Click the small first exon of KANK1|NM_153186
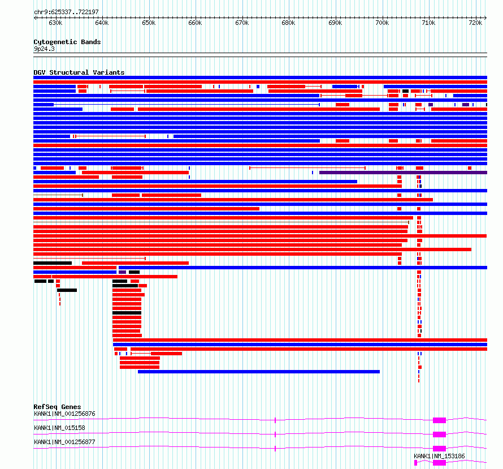503x469 pixels. [x=416, y=463]
